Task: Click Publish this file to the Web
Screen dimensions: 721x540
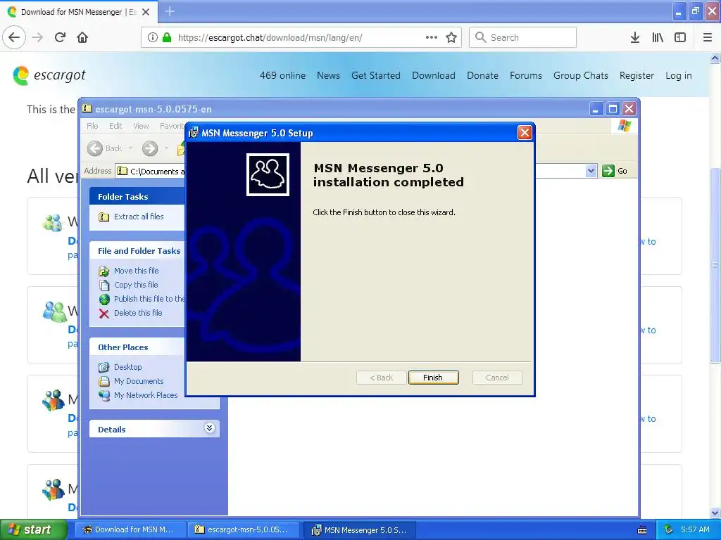Action: (149, 299)
